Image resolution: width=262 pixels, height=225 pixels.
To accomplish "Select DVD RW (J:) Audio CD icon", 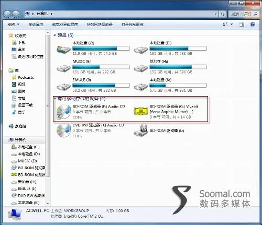I will pos(63,130).
